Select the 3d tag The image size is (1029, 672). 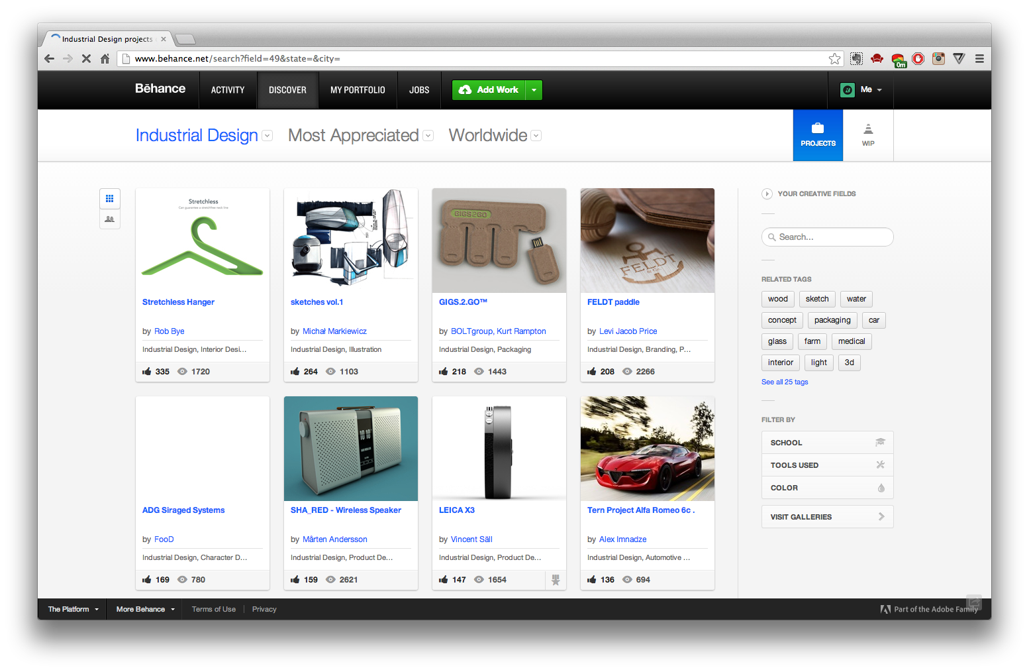click(x=849, y=363)
